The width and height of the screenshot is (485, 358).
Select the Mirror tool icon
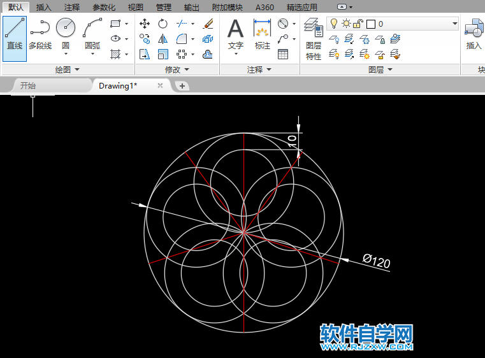pos(163,39)
